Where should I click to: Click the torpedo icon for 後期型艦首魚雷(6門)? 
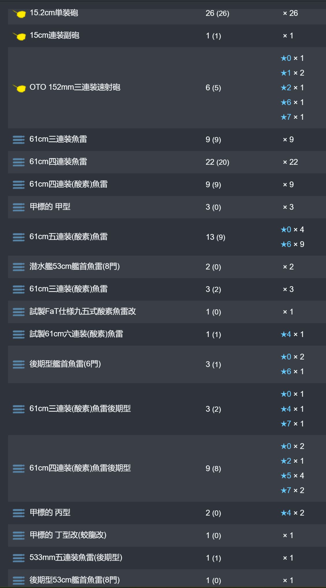click(x=19, y=364)
